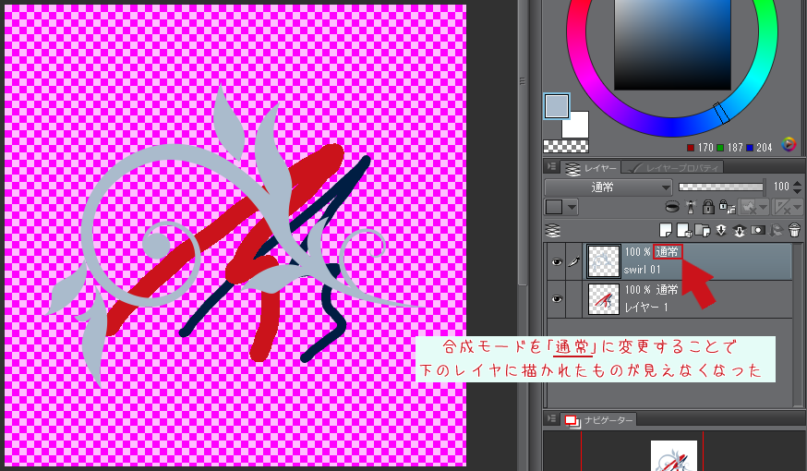807x471 pixels.
Task: Click the Clip to Layer Below icon
Action: [672, 207]
